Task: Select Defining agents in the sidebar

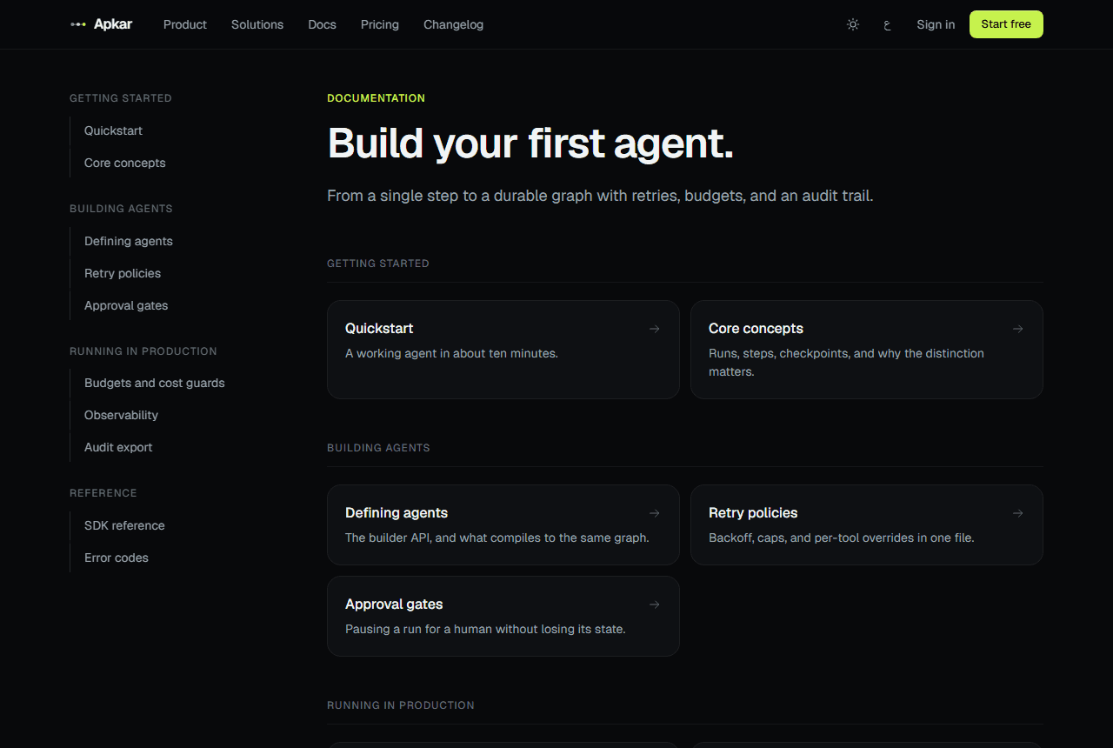Action: (x=129, y=241)
